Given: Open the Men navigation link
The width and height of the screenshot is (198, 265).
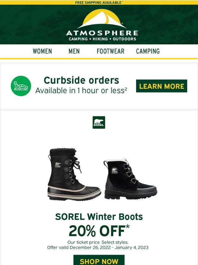Looking at the screenshot, I should pyautogui.click(x=74, y=51).
